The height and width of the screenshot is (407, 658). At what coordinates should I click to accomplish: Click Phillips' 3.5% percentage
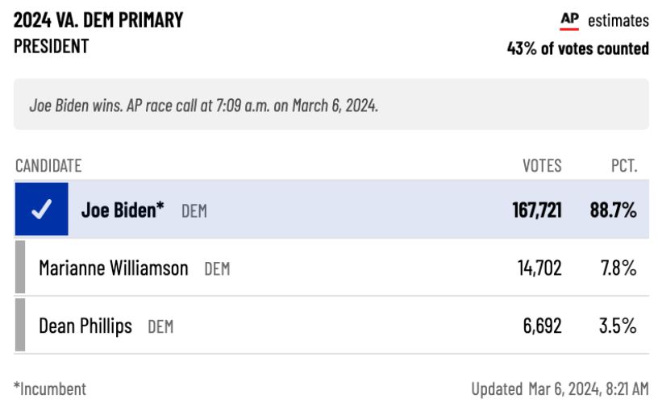618,326
